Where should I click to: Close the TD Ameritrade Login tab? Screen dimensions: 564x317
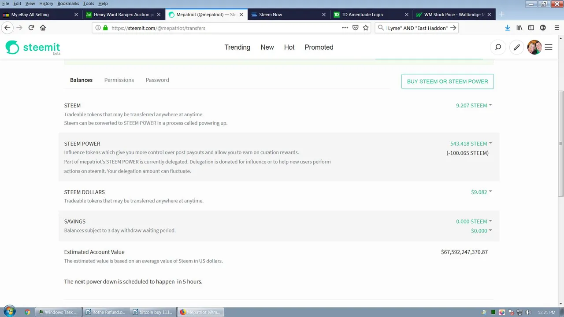[406, 15]
